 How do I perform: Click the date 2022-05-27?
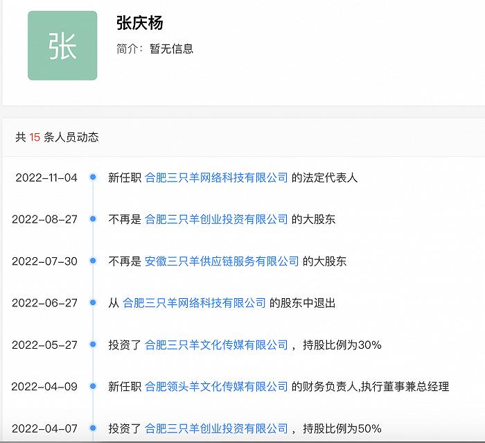click(x=44, y=345)
